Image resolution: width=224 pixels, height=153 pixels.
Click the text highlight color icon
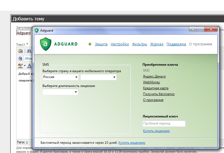point(20,65)
